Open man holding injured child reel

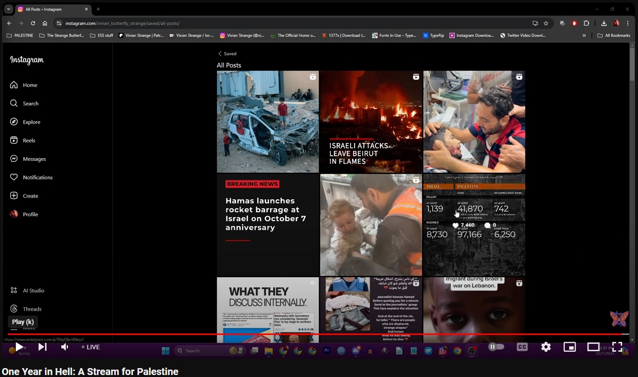point(474,122)
